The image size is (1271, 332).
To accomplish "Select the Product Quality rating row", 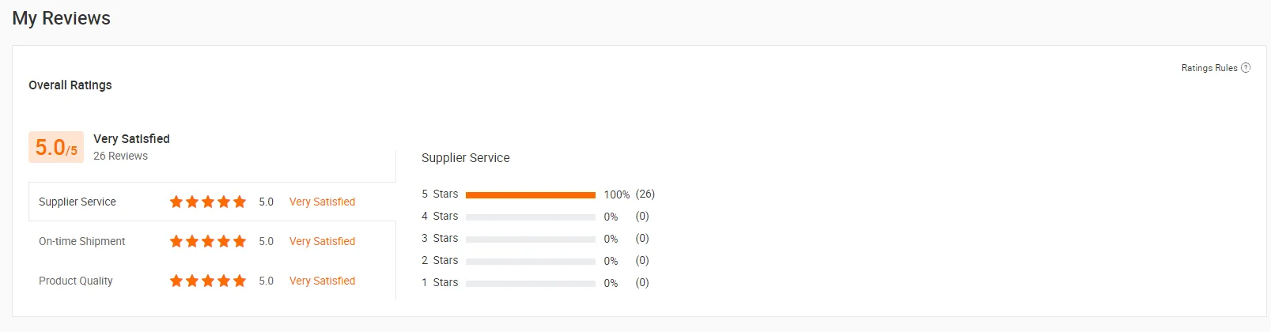I will 76,281.
